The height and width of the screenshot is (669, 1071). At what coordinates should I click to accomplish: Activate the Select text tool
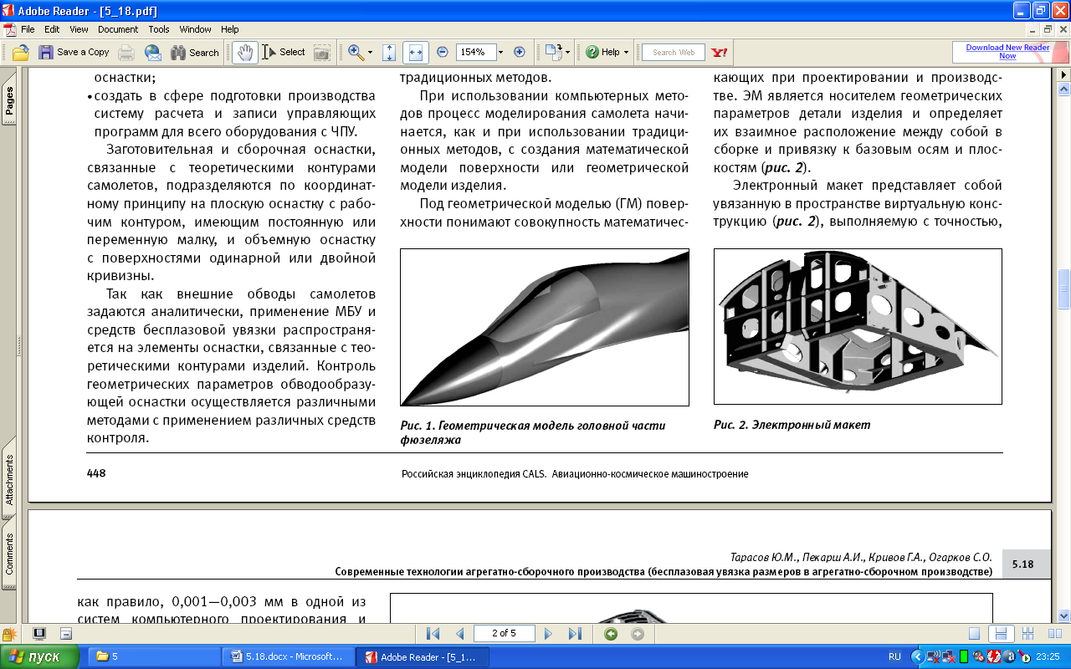click(284, 52)
